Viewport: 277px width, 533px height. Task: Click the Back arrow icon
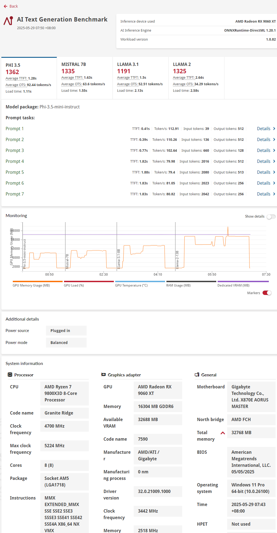(5, 6)
